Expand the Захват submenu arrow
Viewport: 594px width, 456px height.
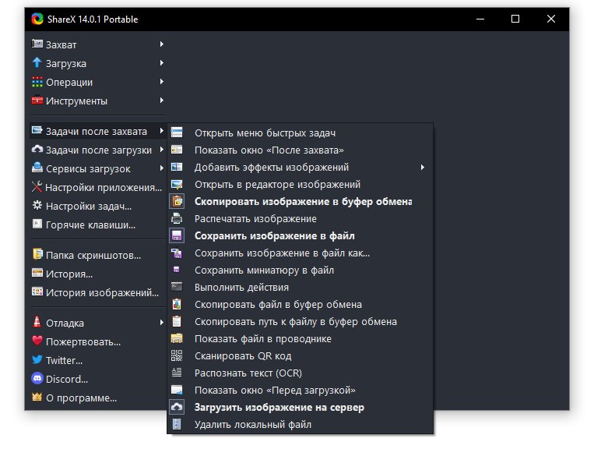pos(162,44)
